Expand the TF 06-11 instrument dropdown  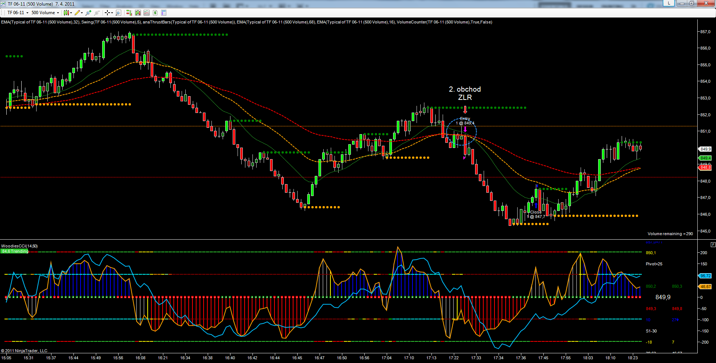[27, 13]
